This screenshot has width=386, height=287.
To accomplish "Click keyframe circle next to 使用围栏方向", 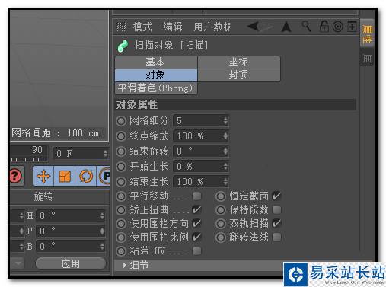I will [121, 224].
